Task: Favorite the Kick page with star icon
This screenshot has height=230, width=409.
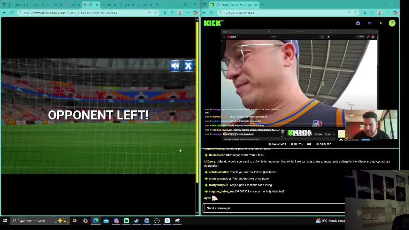Action: pyautogui.click(x=356, y=13)
